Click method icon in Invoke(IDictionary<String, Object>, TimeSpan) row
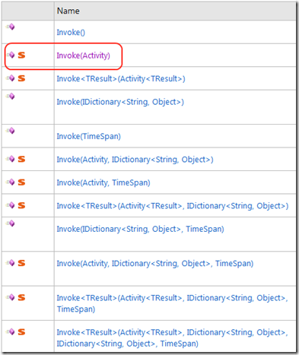Screen dimensions: 299x355 (x=11, y=223)
